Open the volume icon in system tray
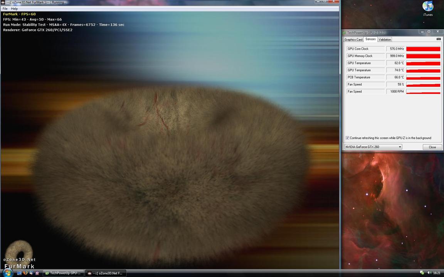The width and height of the screenshot is (444, 277). 429,273
